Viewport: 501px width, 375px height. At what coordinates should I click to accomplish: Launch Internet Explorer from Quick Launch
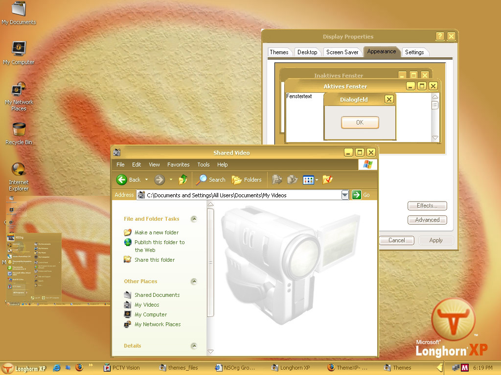point(57,368)
